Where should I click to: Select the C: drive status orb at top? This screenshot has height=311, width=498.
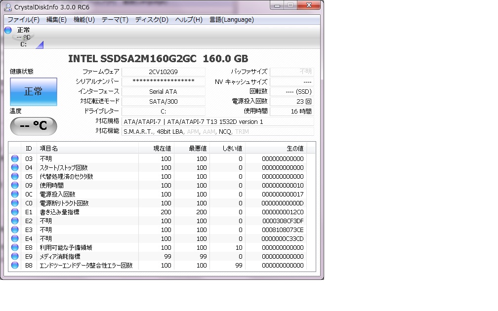[8, 30]
